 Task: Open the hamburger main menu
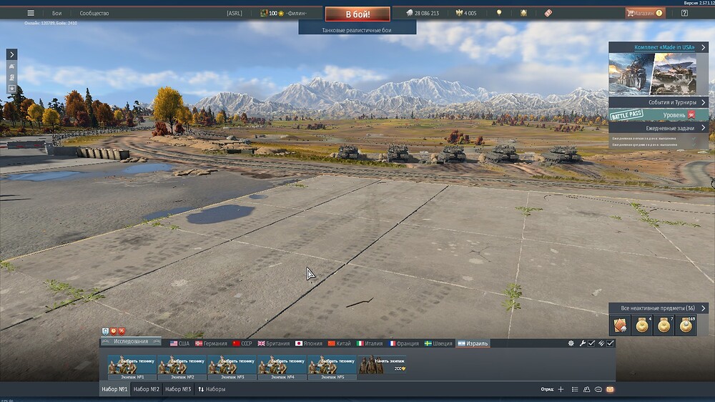pos(31,13)
